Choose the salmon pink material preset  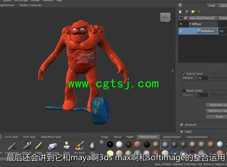(x=138, y=144)
